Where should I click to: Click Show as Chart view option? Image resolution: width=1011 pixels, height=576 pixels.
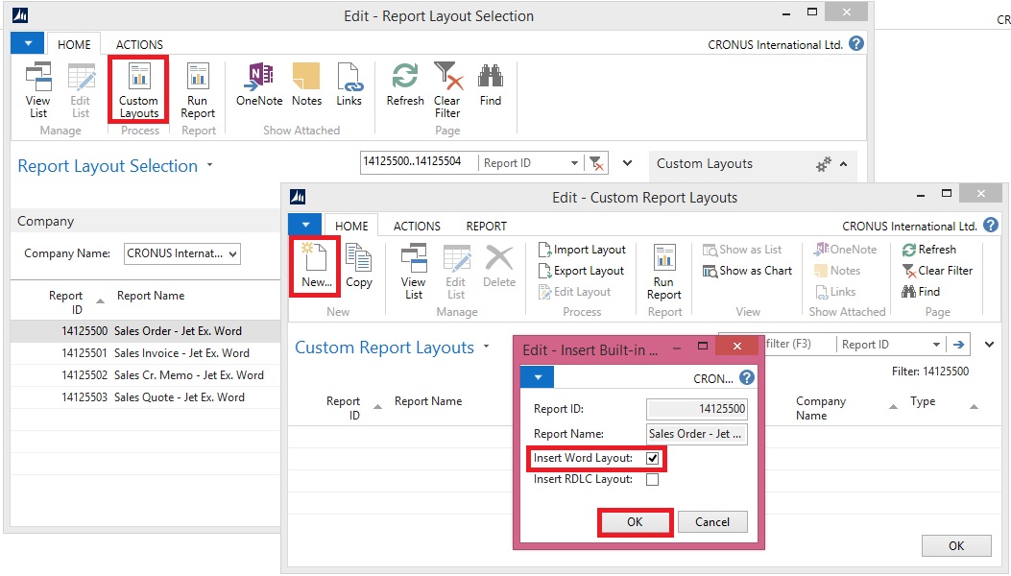pyautogui.click(x=748, y=271)
